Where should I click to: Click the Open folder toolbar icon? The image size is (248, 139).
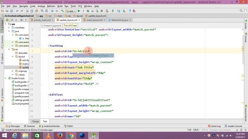pos(3,11)
